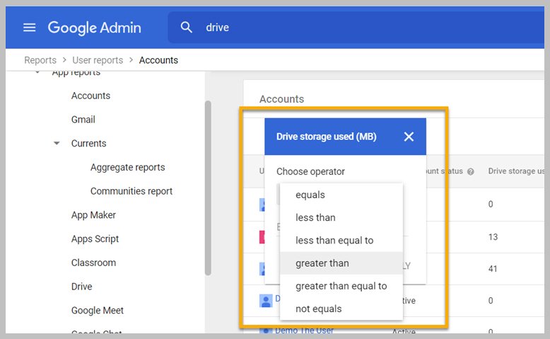The width and height of the screenshot is (550, 339).
Task: Open Google Meet report
Action: 97,311
